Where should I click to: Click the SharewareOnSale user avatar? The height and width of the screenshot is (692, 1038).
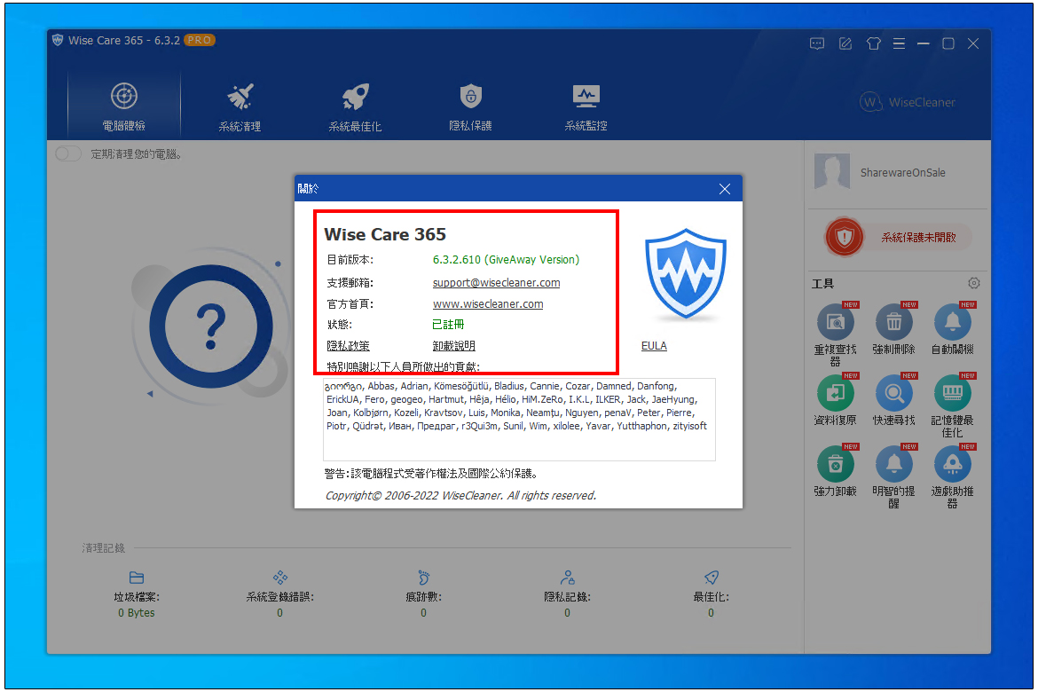pyautogui.click(x=832, y=171)
